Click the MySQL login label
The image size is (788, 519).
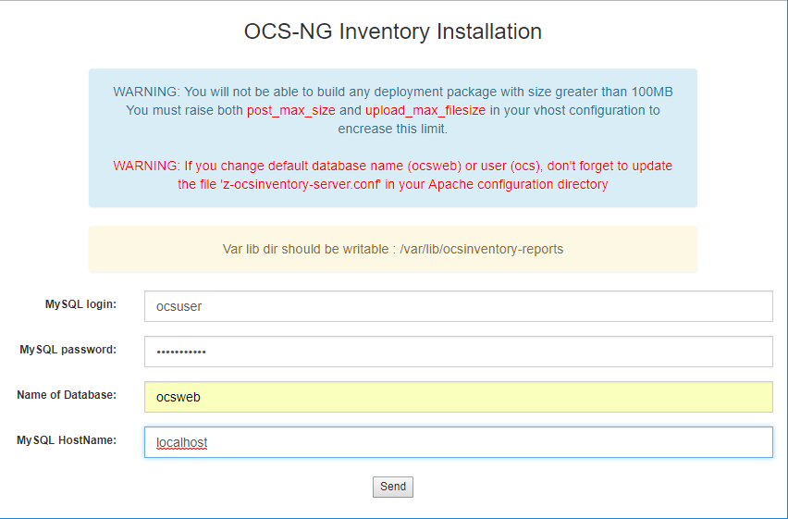[x=80, y=304]
